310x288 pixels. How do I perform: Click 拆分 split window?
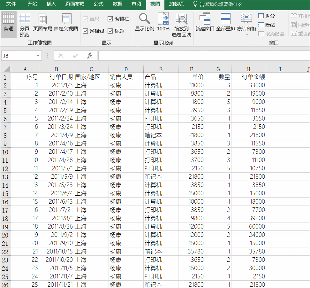267,16
